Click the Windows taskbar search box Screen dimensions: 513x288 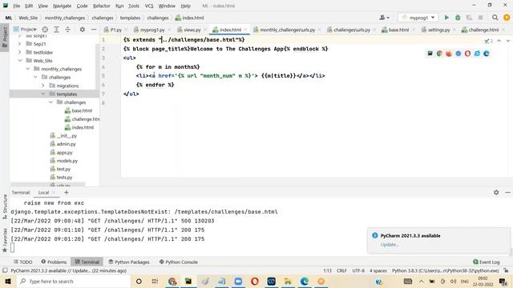73,281
